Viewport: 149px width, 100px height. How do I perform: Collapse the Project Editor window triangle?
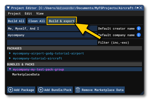click(8, 8)
